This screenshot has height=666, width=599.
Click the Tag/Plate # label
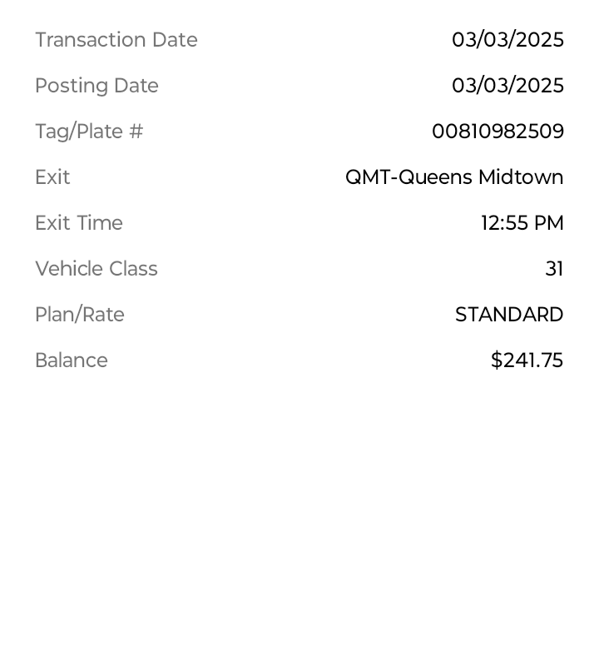[x=89, y=132]
